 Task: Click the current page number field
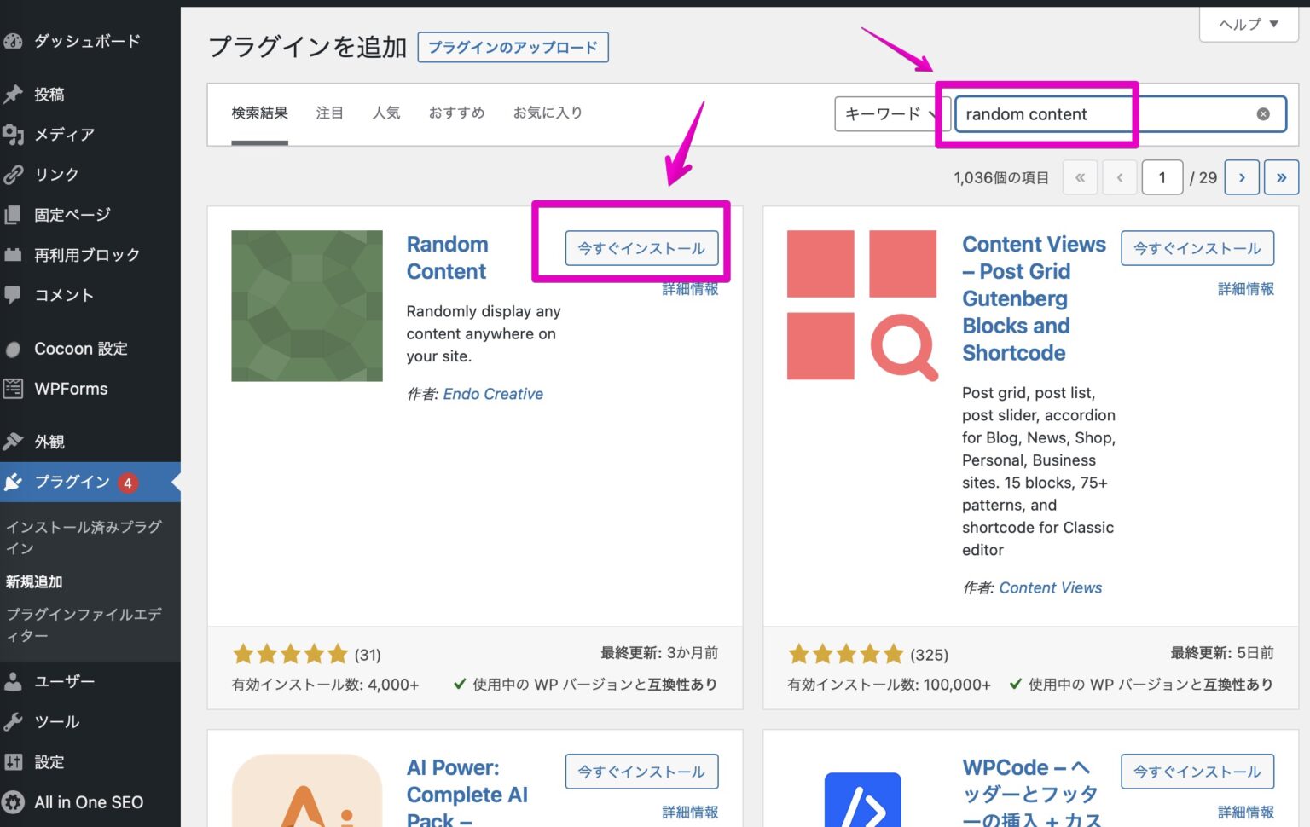[x=1162, y=177]
